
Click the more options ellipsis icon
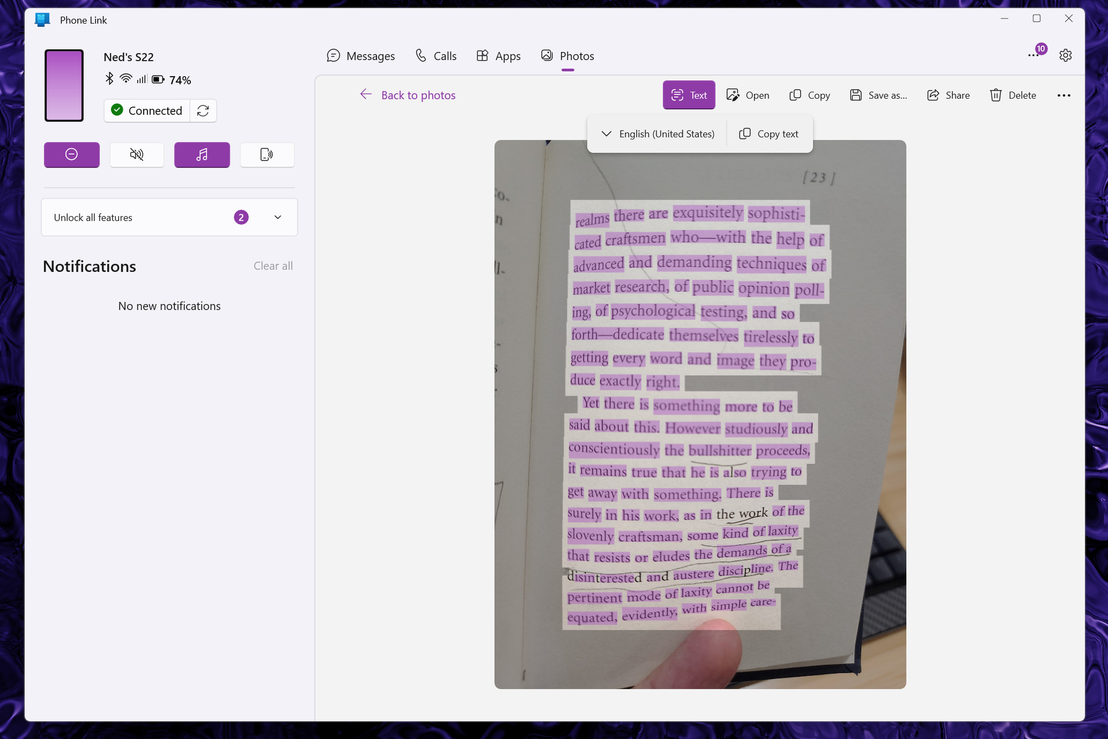1063,94
